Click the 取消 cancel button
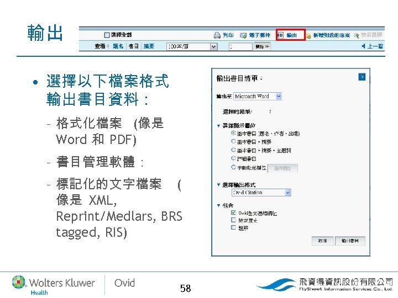 click(322, 241)
